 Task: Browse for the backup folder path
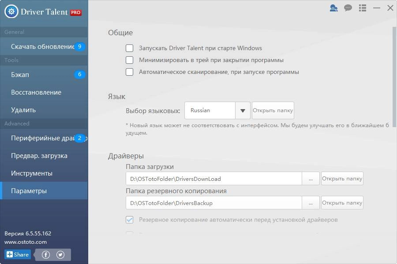pyautogui.click(x=311, y=203)
